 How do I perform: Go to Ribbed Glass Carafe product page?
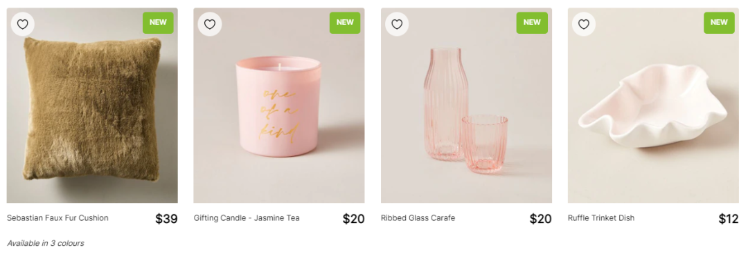tap(418, 218)
